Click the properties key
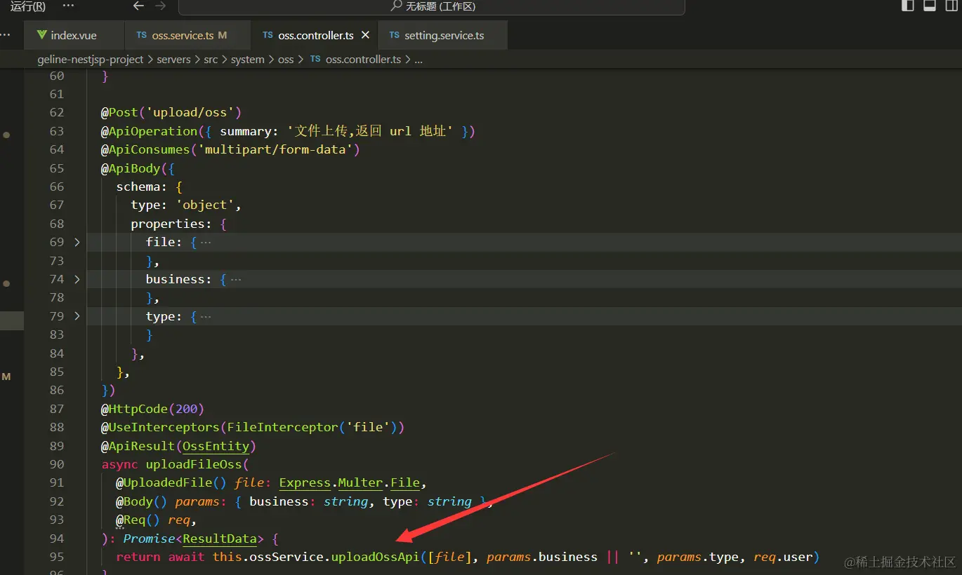Screen dimensions: 962x575 (168, 224)
